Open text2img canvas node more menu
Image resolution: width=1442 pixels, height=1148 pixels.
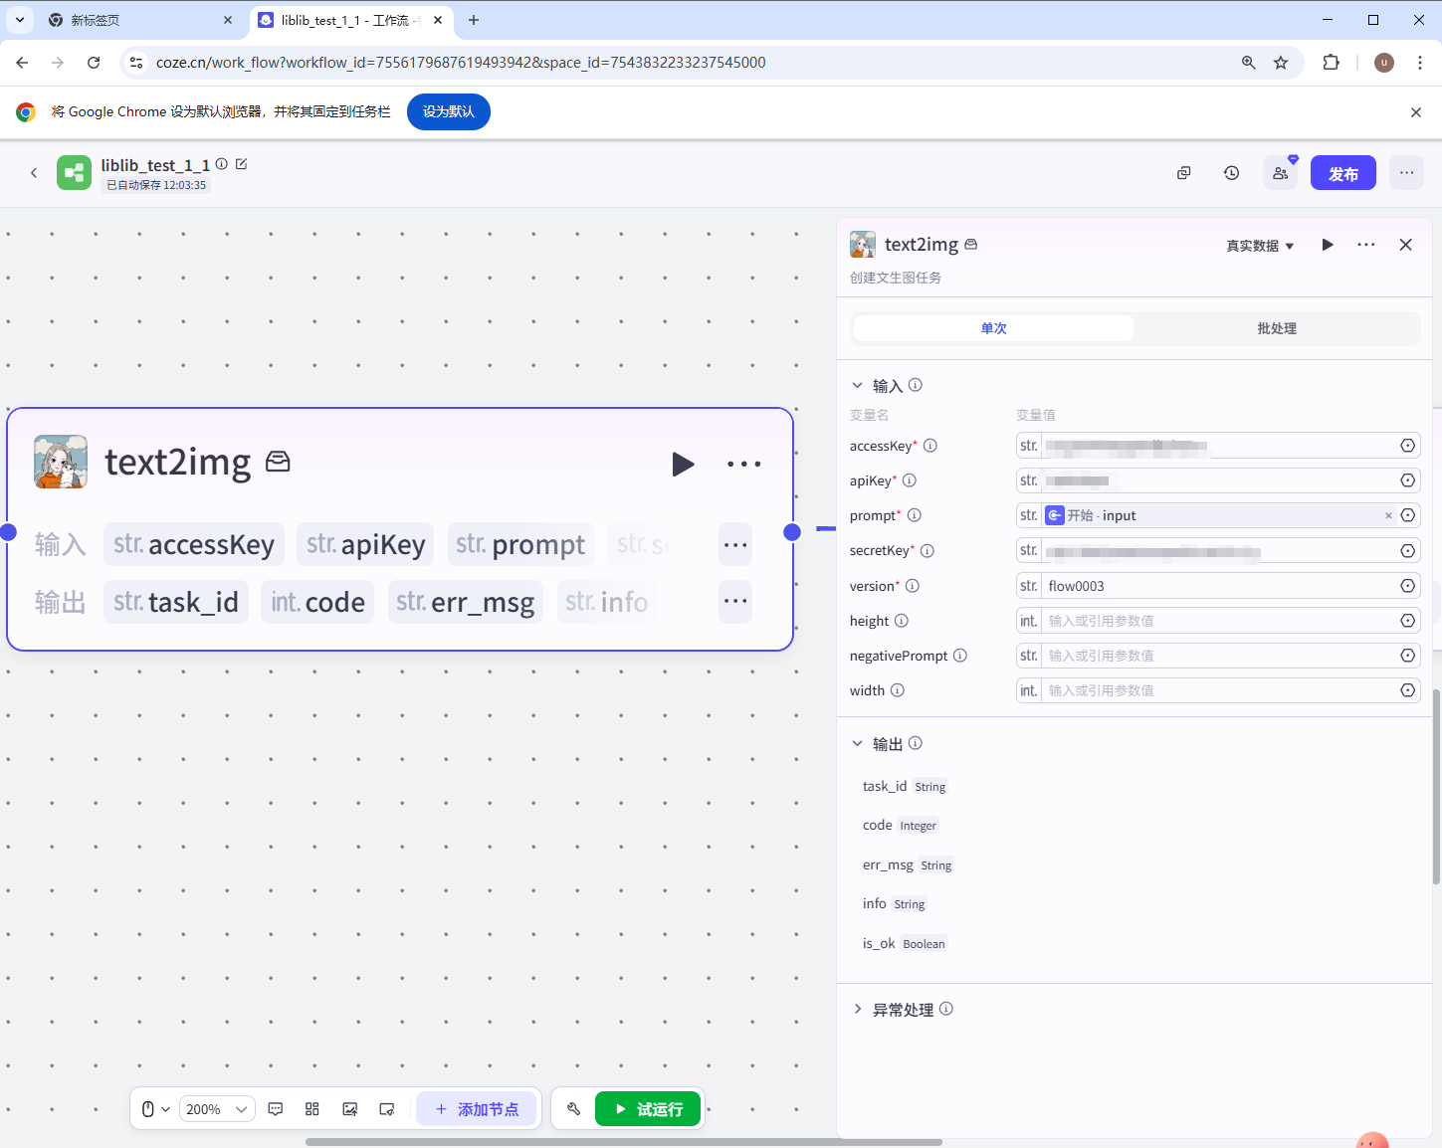tap(743, 464)
